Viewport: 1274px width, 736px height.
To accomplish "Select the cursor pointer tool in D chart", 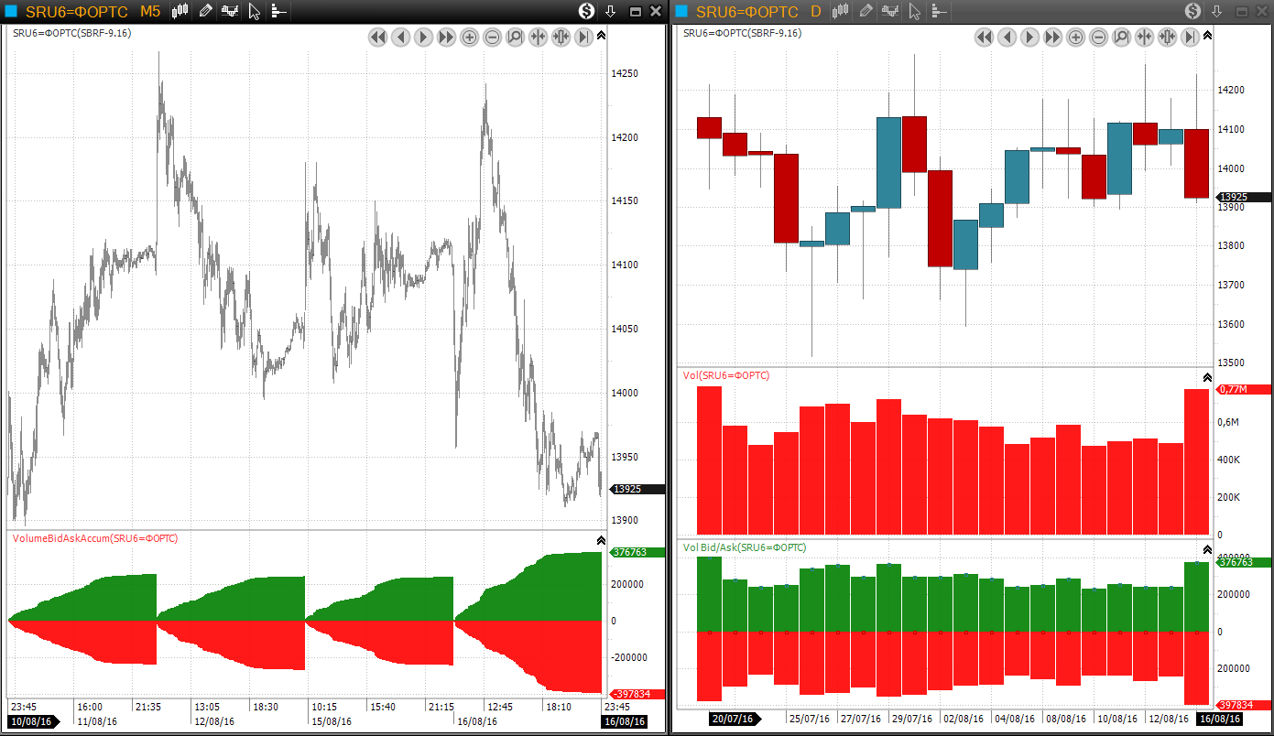I will (913, 11).
